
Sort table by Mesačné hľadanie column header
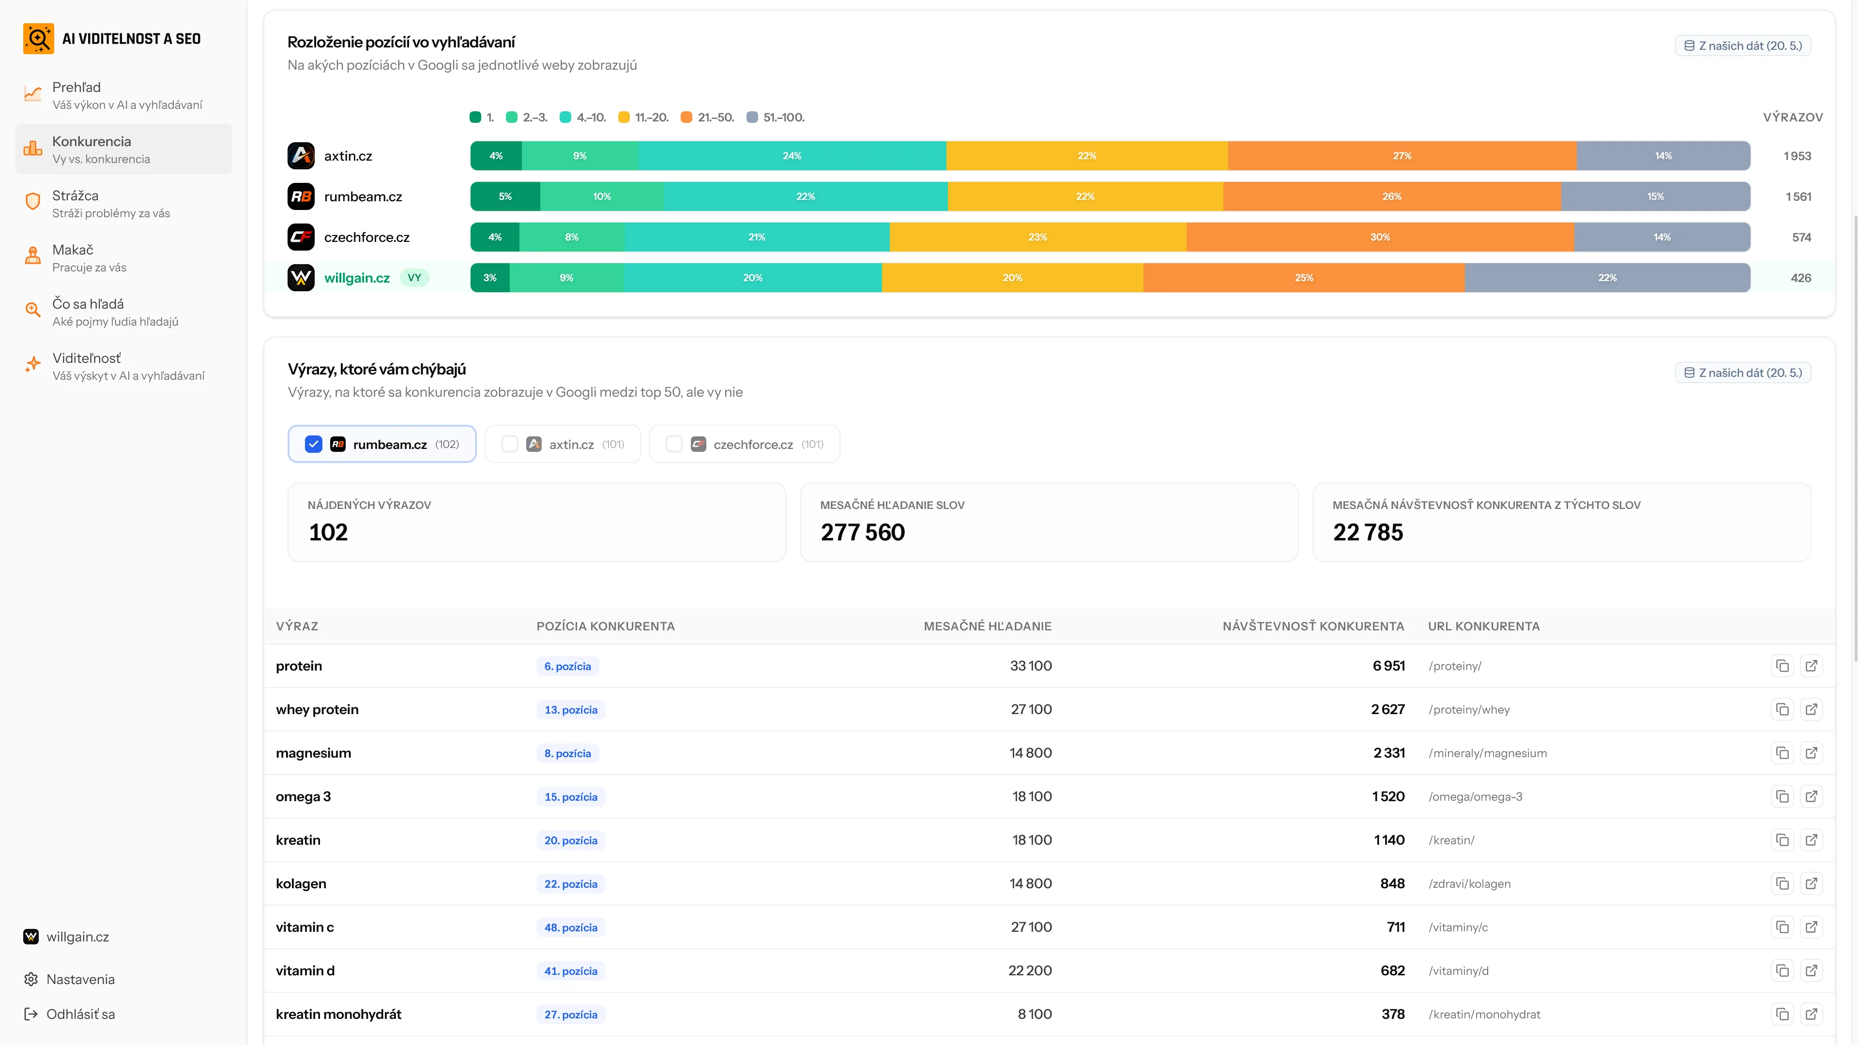coord(987,626)
